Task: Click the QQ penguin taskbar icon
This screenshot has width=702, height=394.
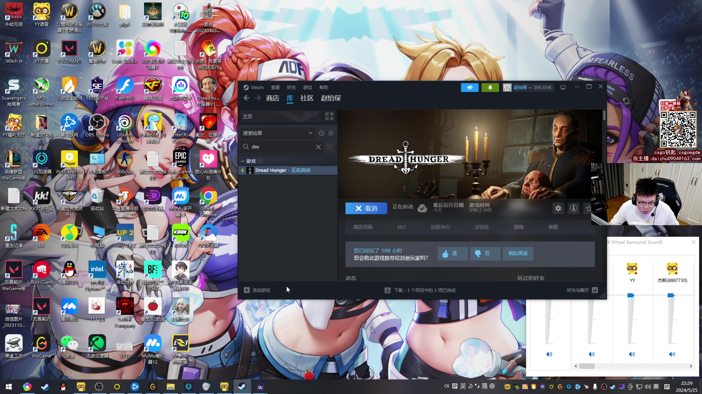Action: pyautogui.click(x=63, y=387)
